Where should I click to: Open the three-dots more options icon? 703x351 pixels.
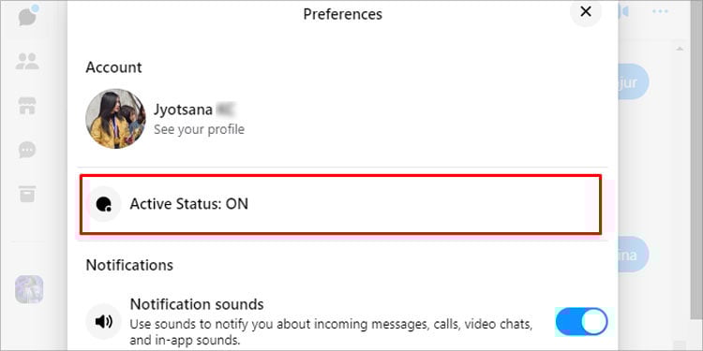pos(660,11)
